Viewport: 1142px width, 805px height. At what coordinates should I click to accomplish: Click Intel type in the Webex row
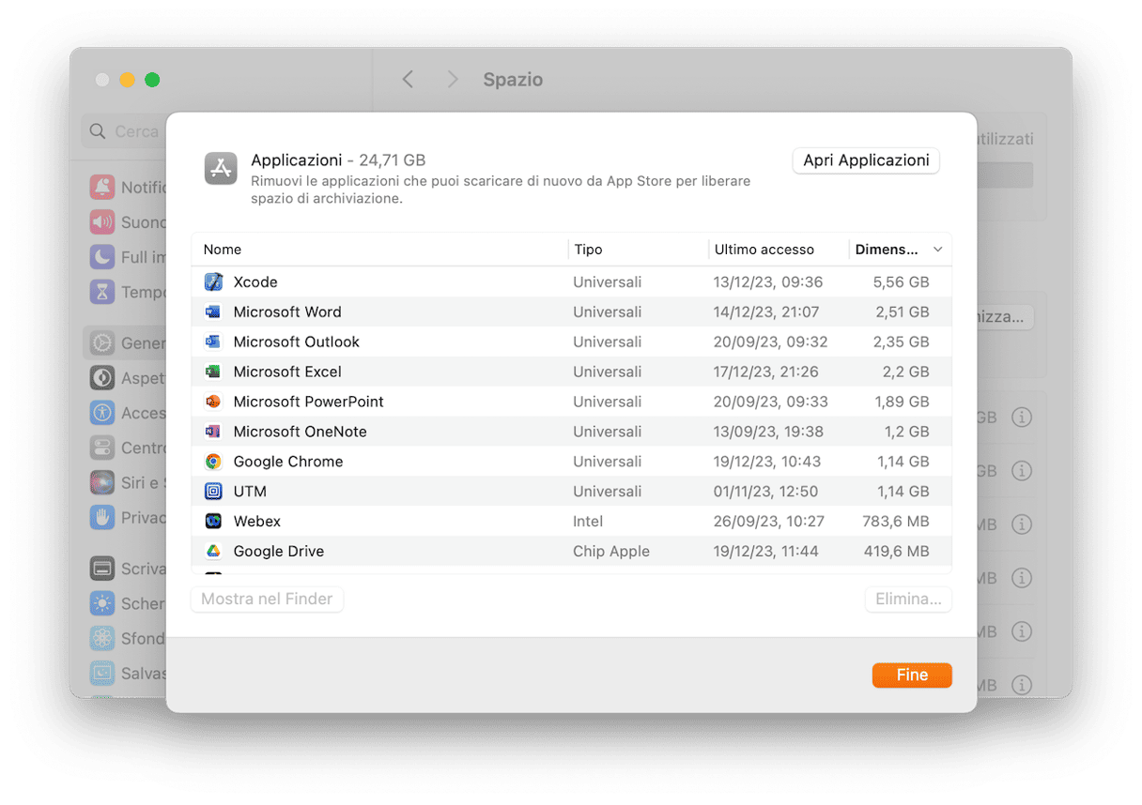(588, 522)
